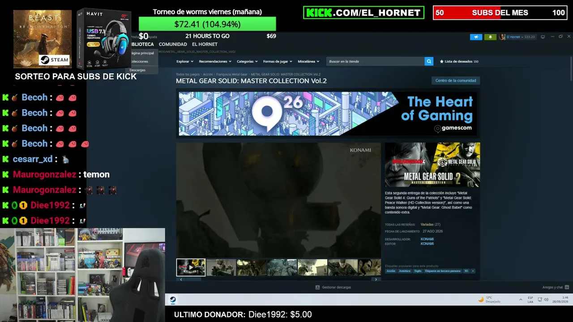Screen dimensions: 573x322
Task: Click the main trailer video area
Action: [x=278, y=200]
